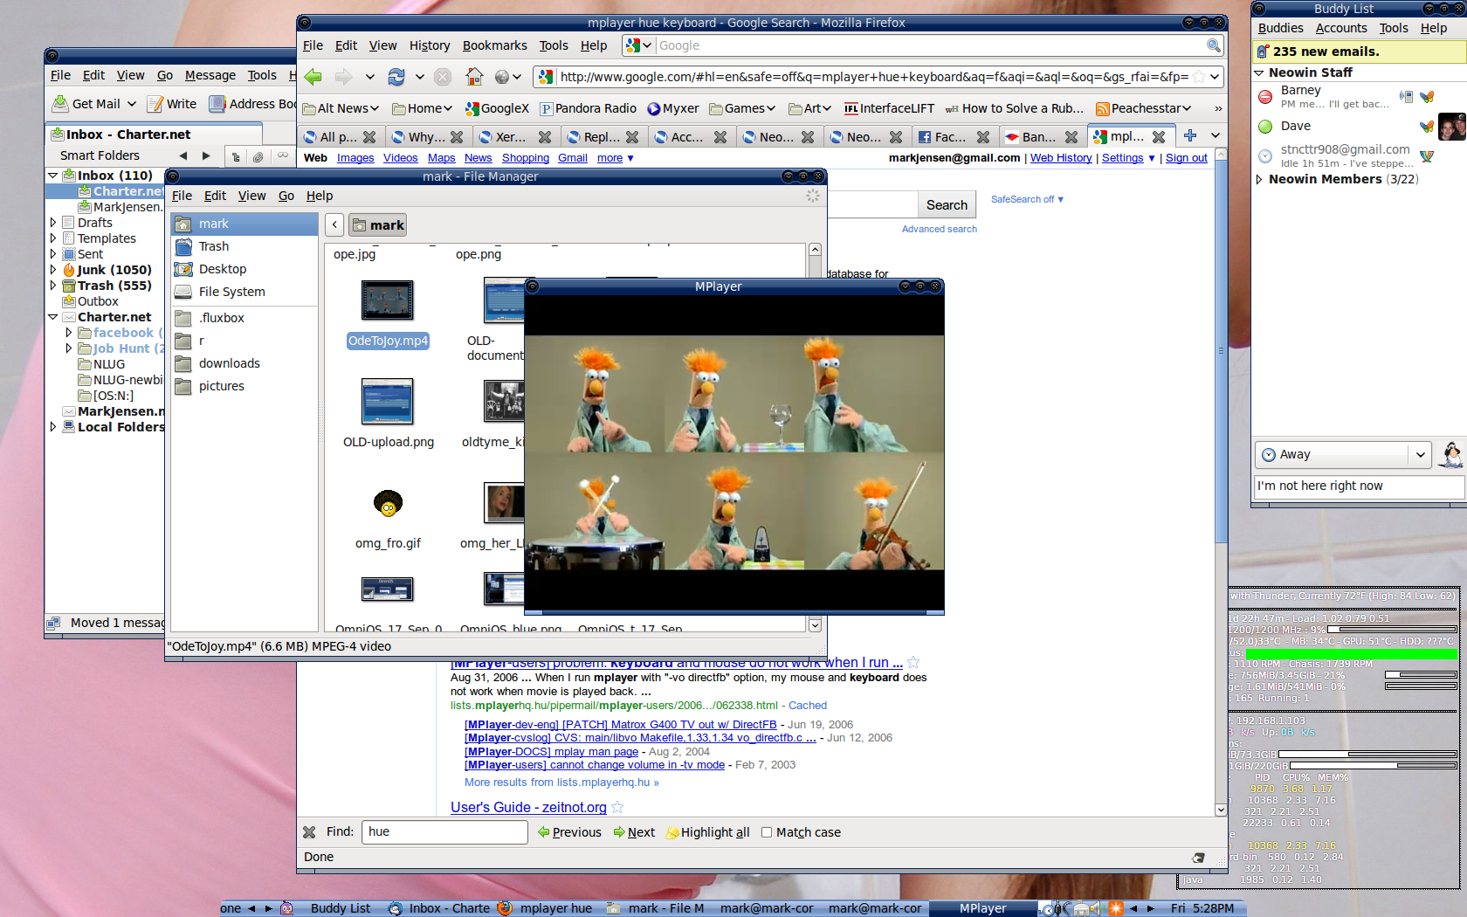Open a new tab with plus button
Screen dimensions: 1467x917
click(x=1189, y=136)
